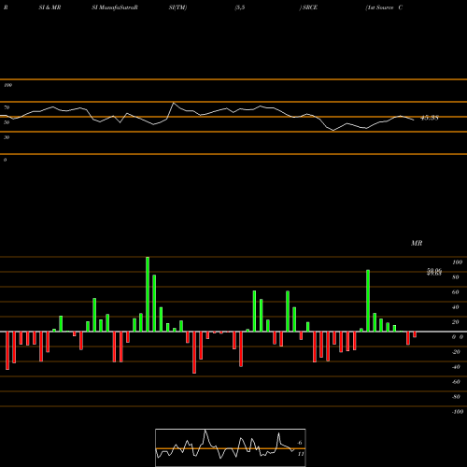Image resolution: width=467 pixels, height=467 pixels.
Task: Click the '1st Source C' header text
Action: tap(385, 7)
